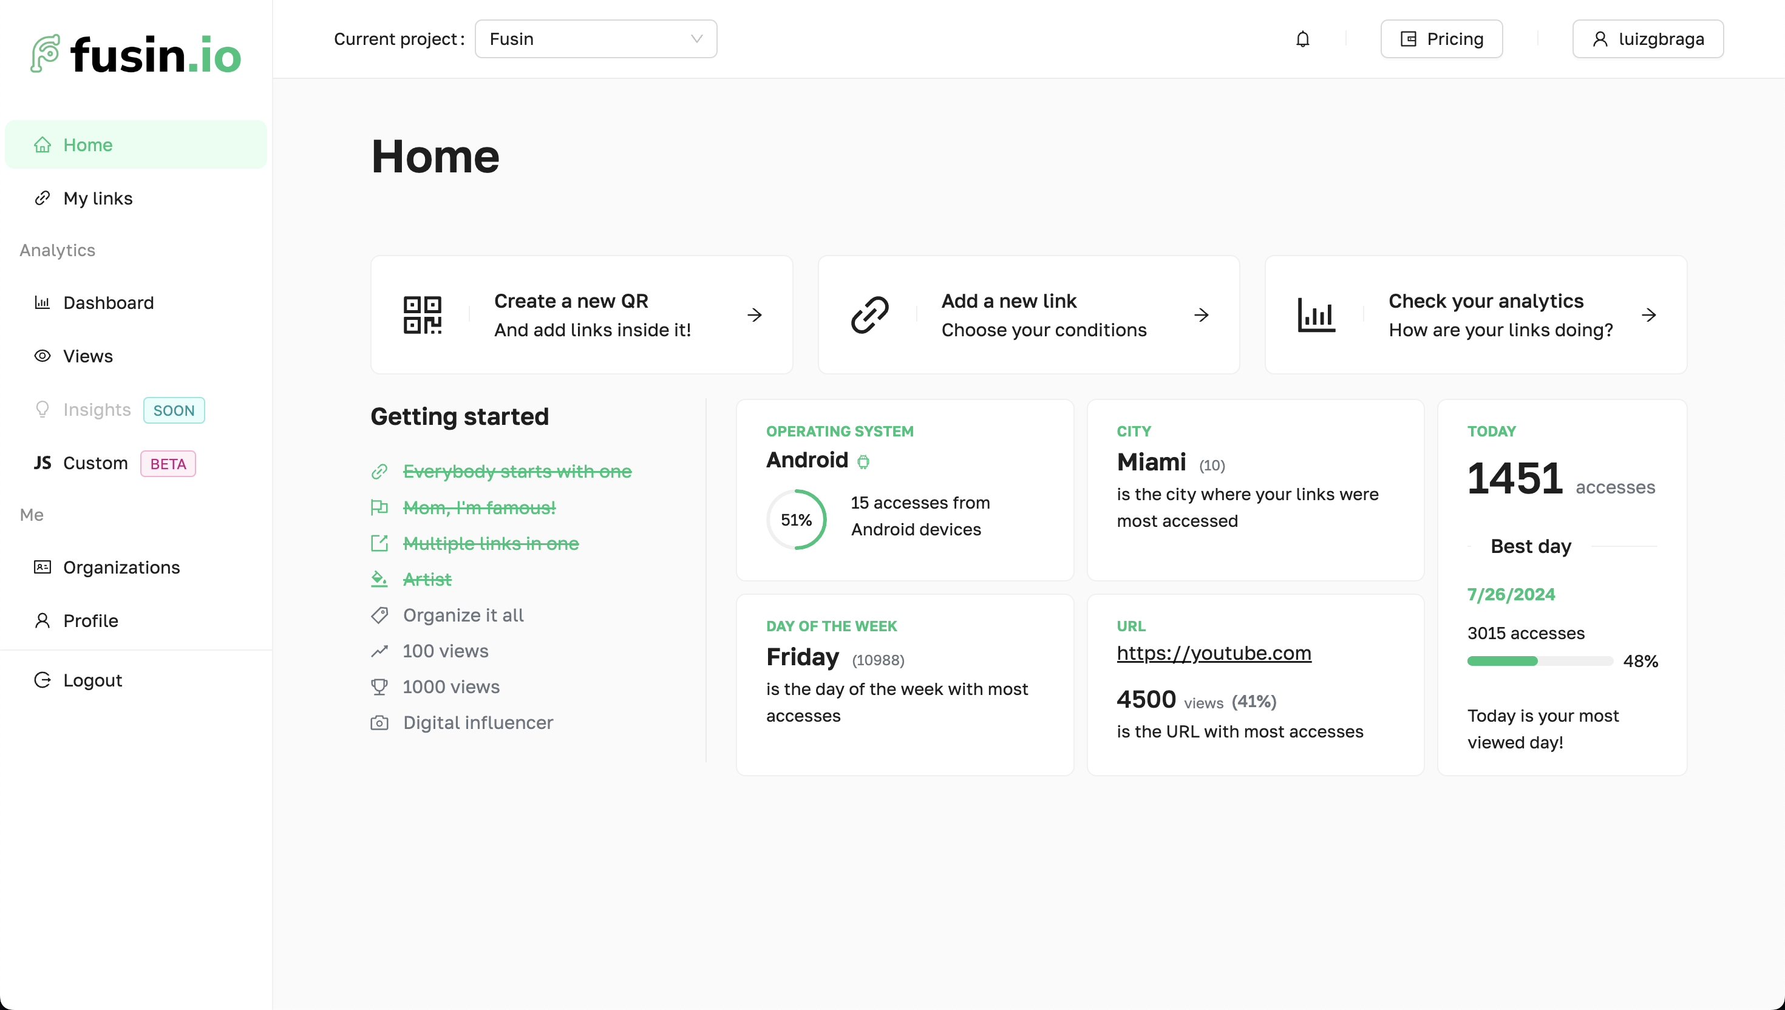Click the notification bell icon
Viewport: 1785px width, 1010px height.
click(x=1302, y=39)
